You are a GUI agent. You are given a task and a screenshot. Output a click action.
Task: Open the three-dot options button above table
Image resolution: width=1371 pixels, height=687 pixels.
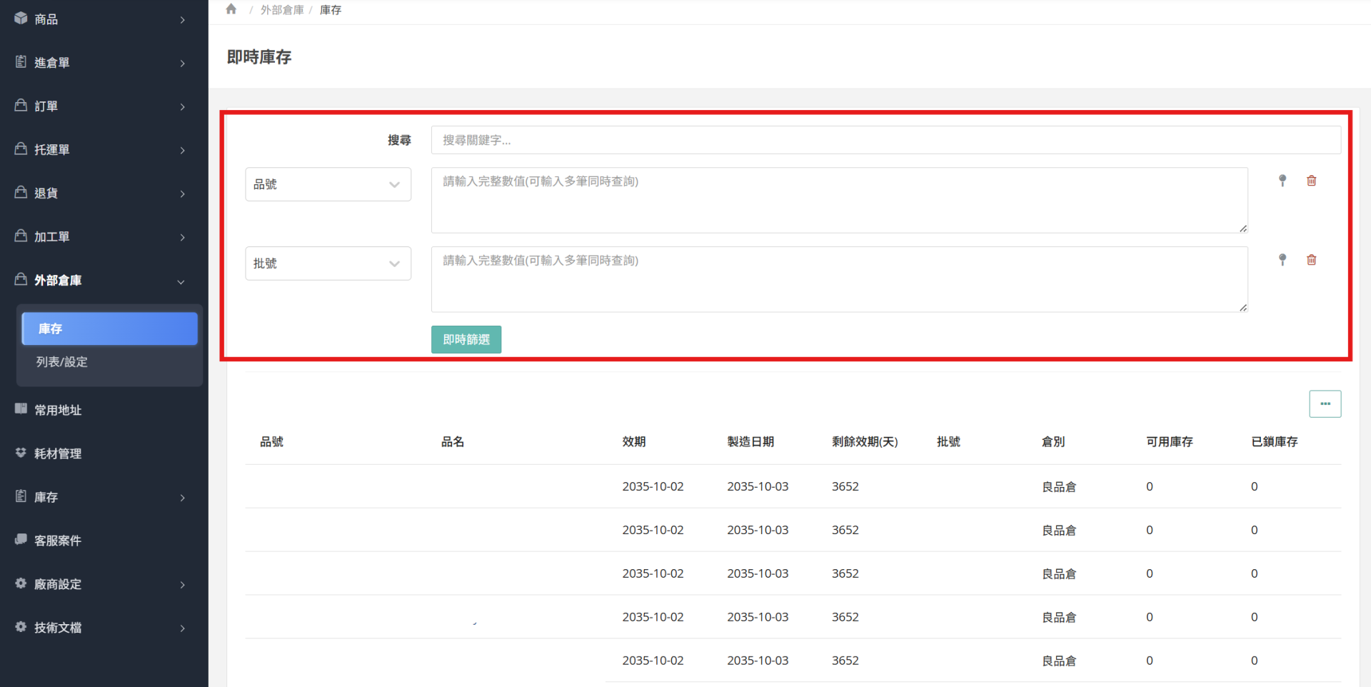pos(1325,403)
